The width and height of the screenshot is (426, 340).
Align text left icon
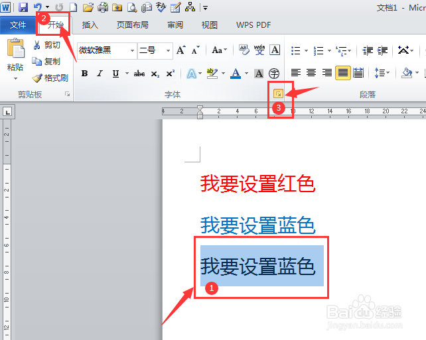coord(296,73)
